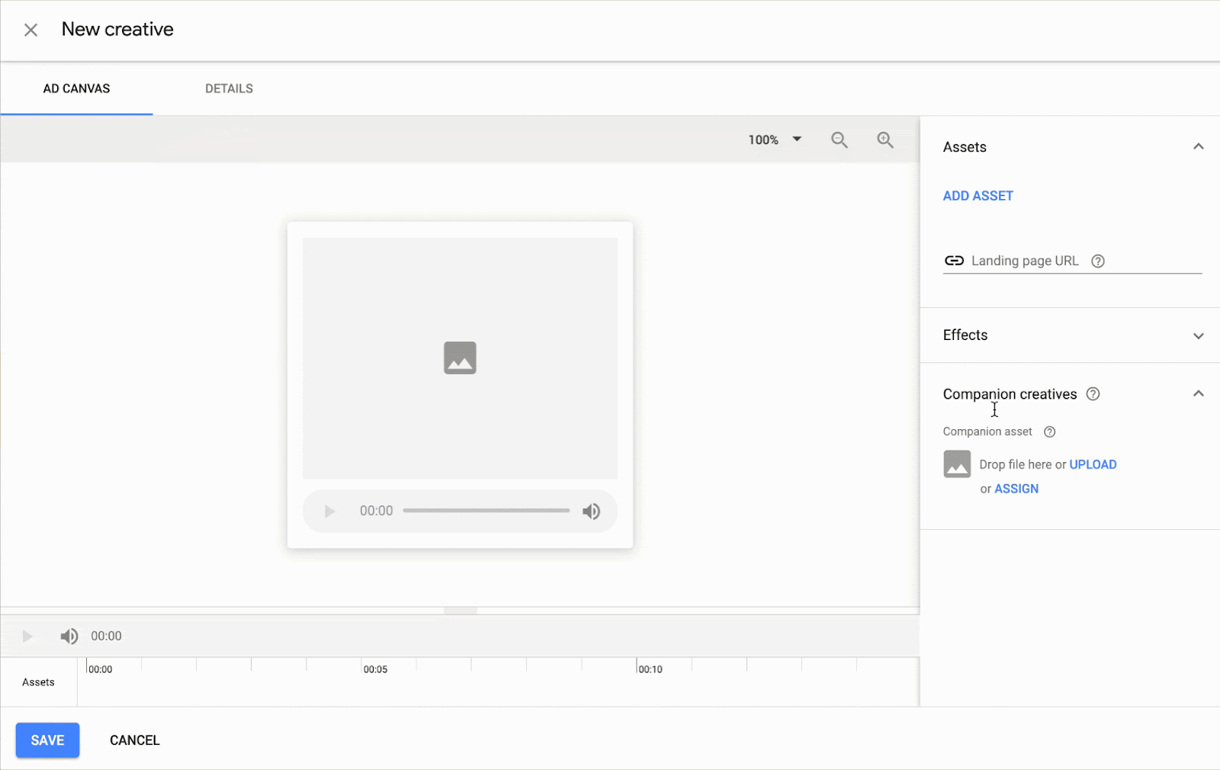Screen dimensions: 1220x770
Task: Expand the Effects section
Action: coord(1199,335)
